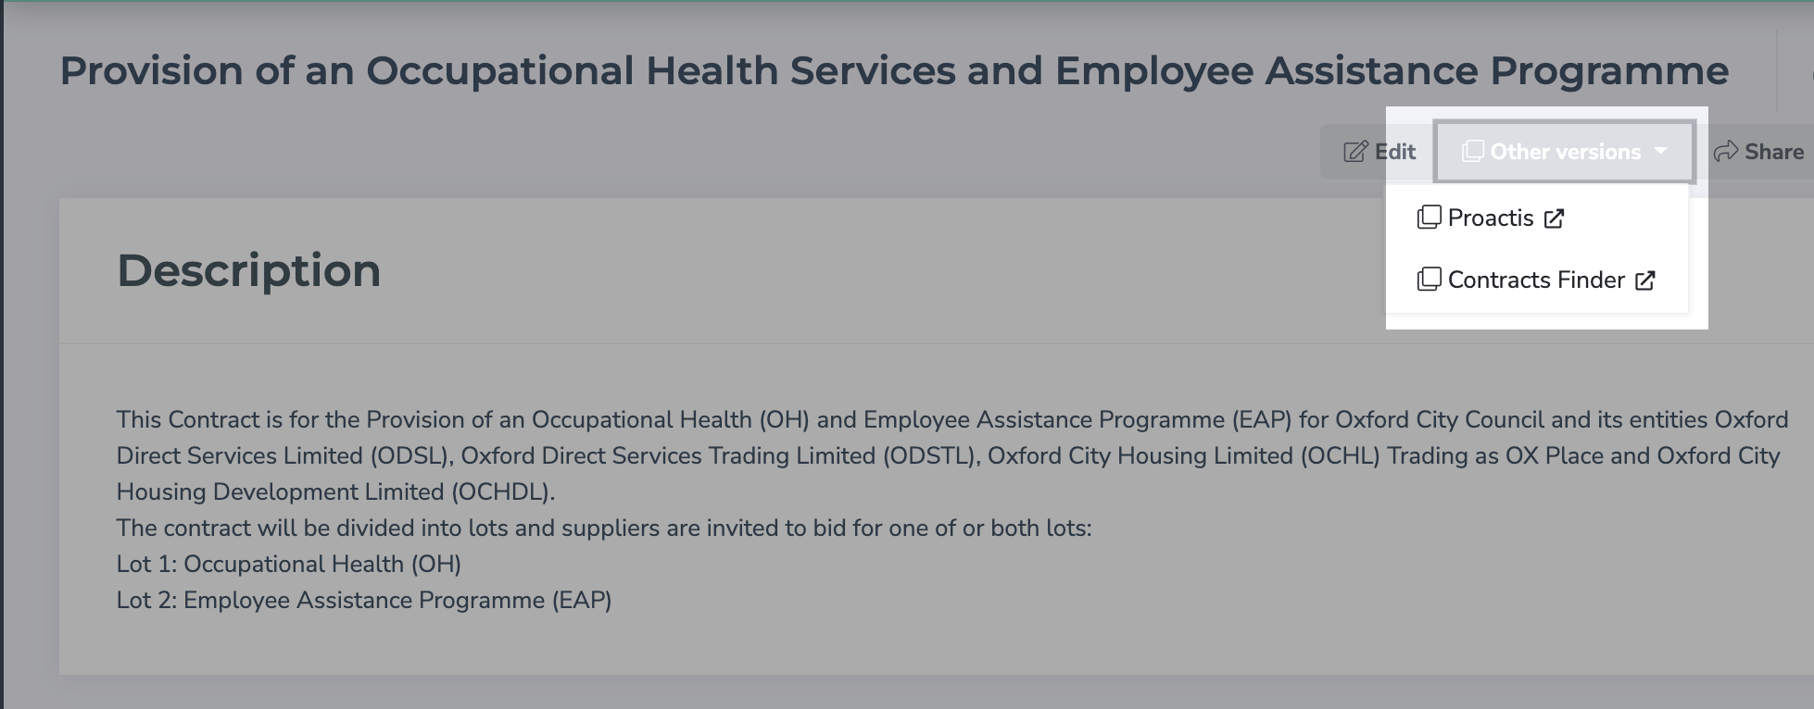Click the Share button text

[x=1774, y=152]
